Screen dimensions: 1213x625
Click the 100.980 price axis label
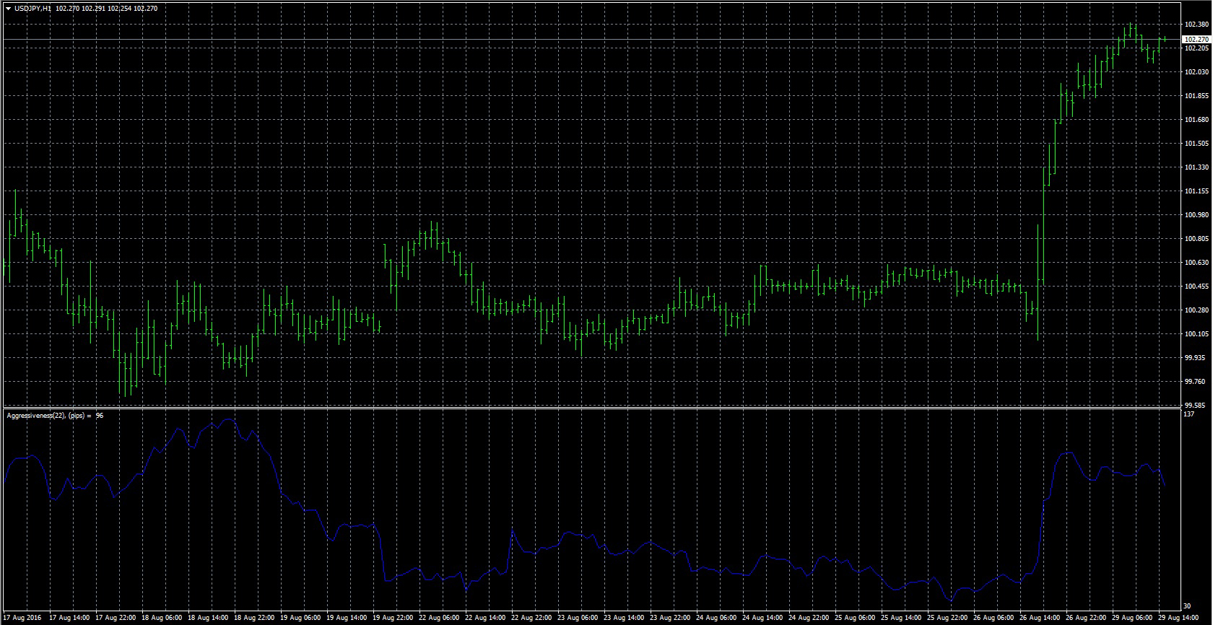1196,215
